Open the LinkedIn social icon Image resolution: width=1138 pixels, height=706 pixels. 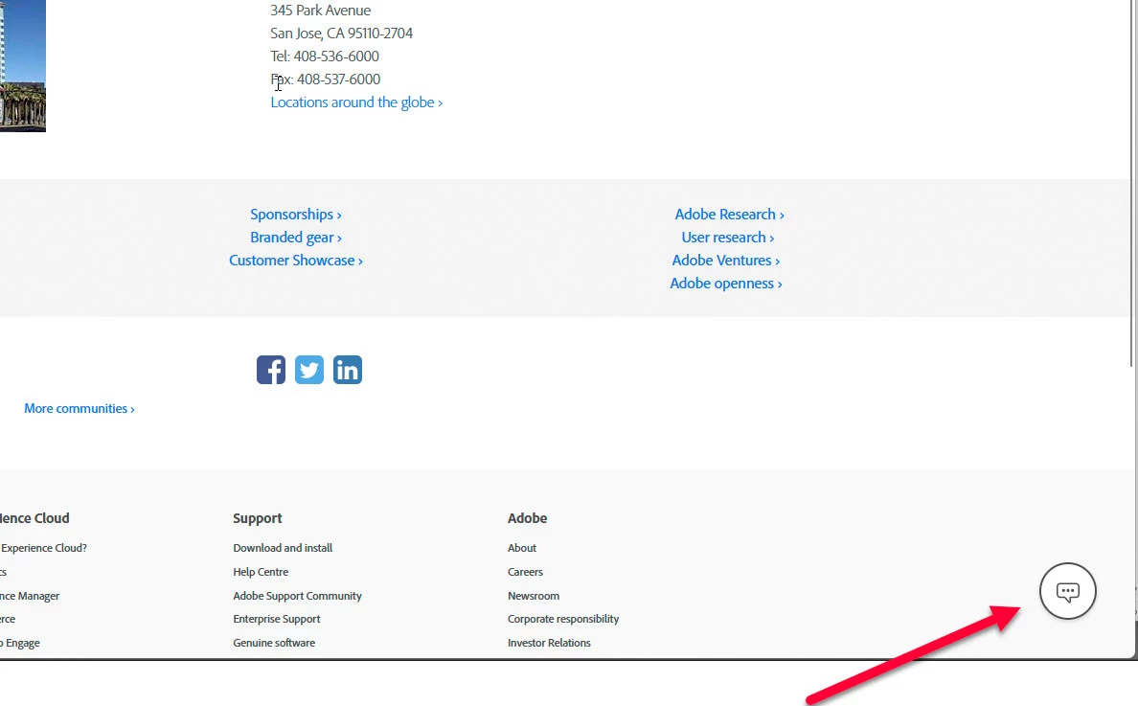(348, 370)
